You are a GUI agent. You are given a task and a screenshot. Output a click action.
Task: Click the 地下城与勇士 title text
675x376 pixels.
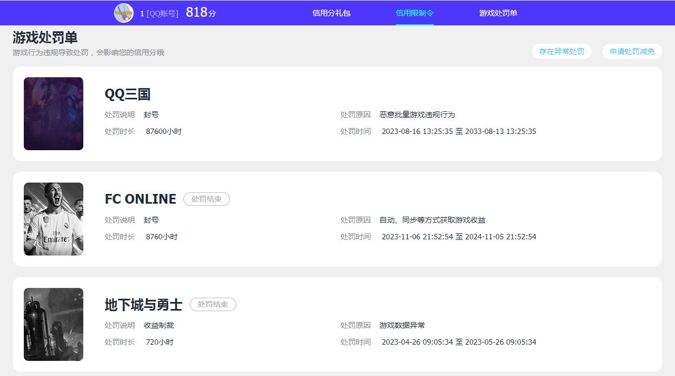(x=143, y=305)
